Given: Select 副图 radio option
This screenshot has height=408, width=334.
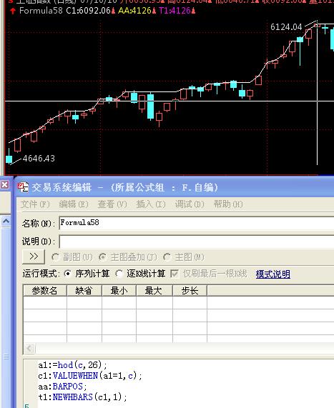Looking at the screenshot, I should click(55, 257).
